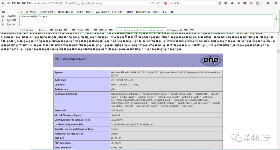The height and width of the screenshot is (150, 280).
Task: Click the red blocked-content extension icon
Action: pyautogui.click(x=165, y=3)
